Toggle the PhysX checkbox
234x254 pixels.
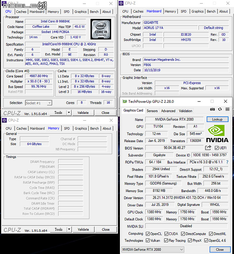pos(190,240)
